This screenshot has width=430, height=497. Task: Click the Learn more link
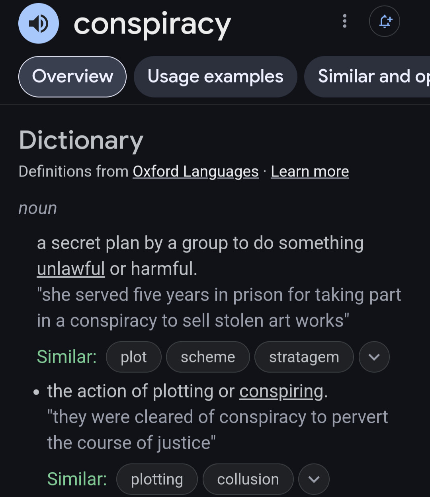[310, 172]
